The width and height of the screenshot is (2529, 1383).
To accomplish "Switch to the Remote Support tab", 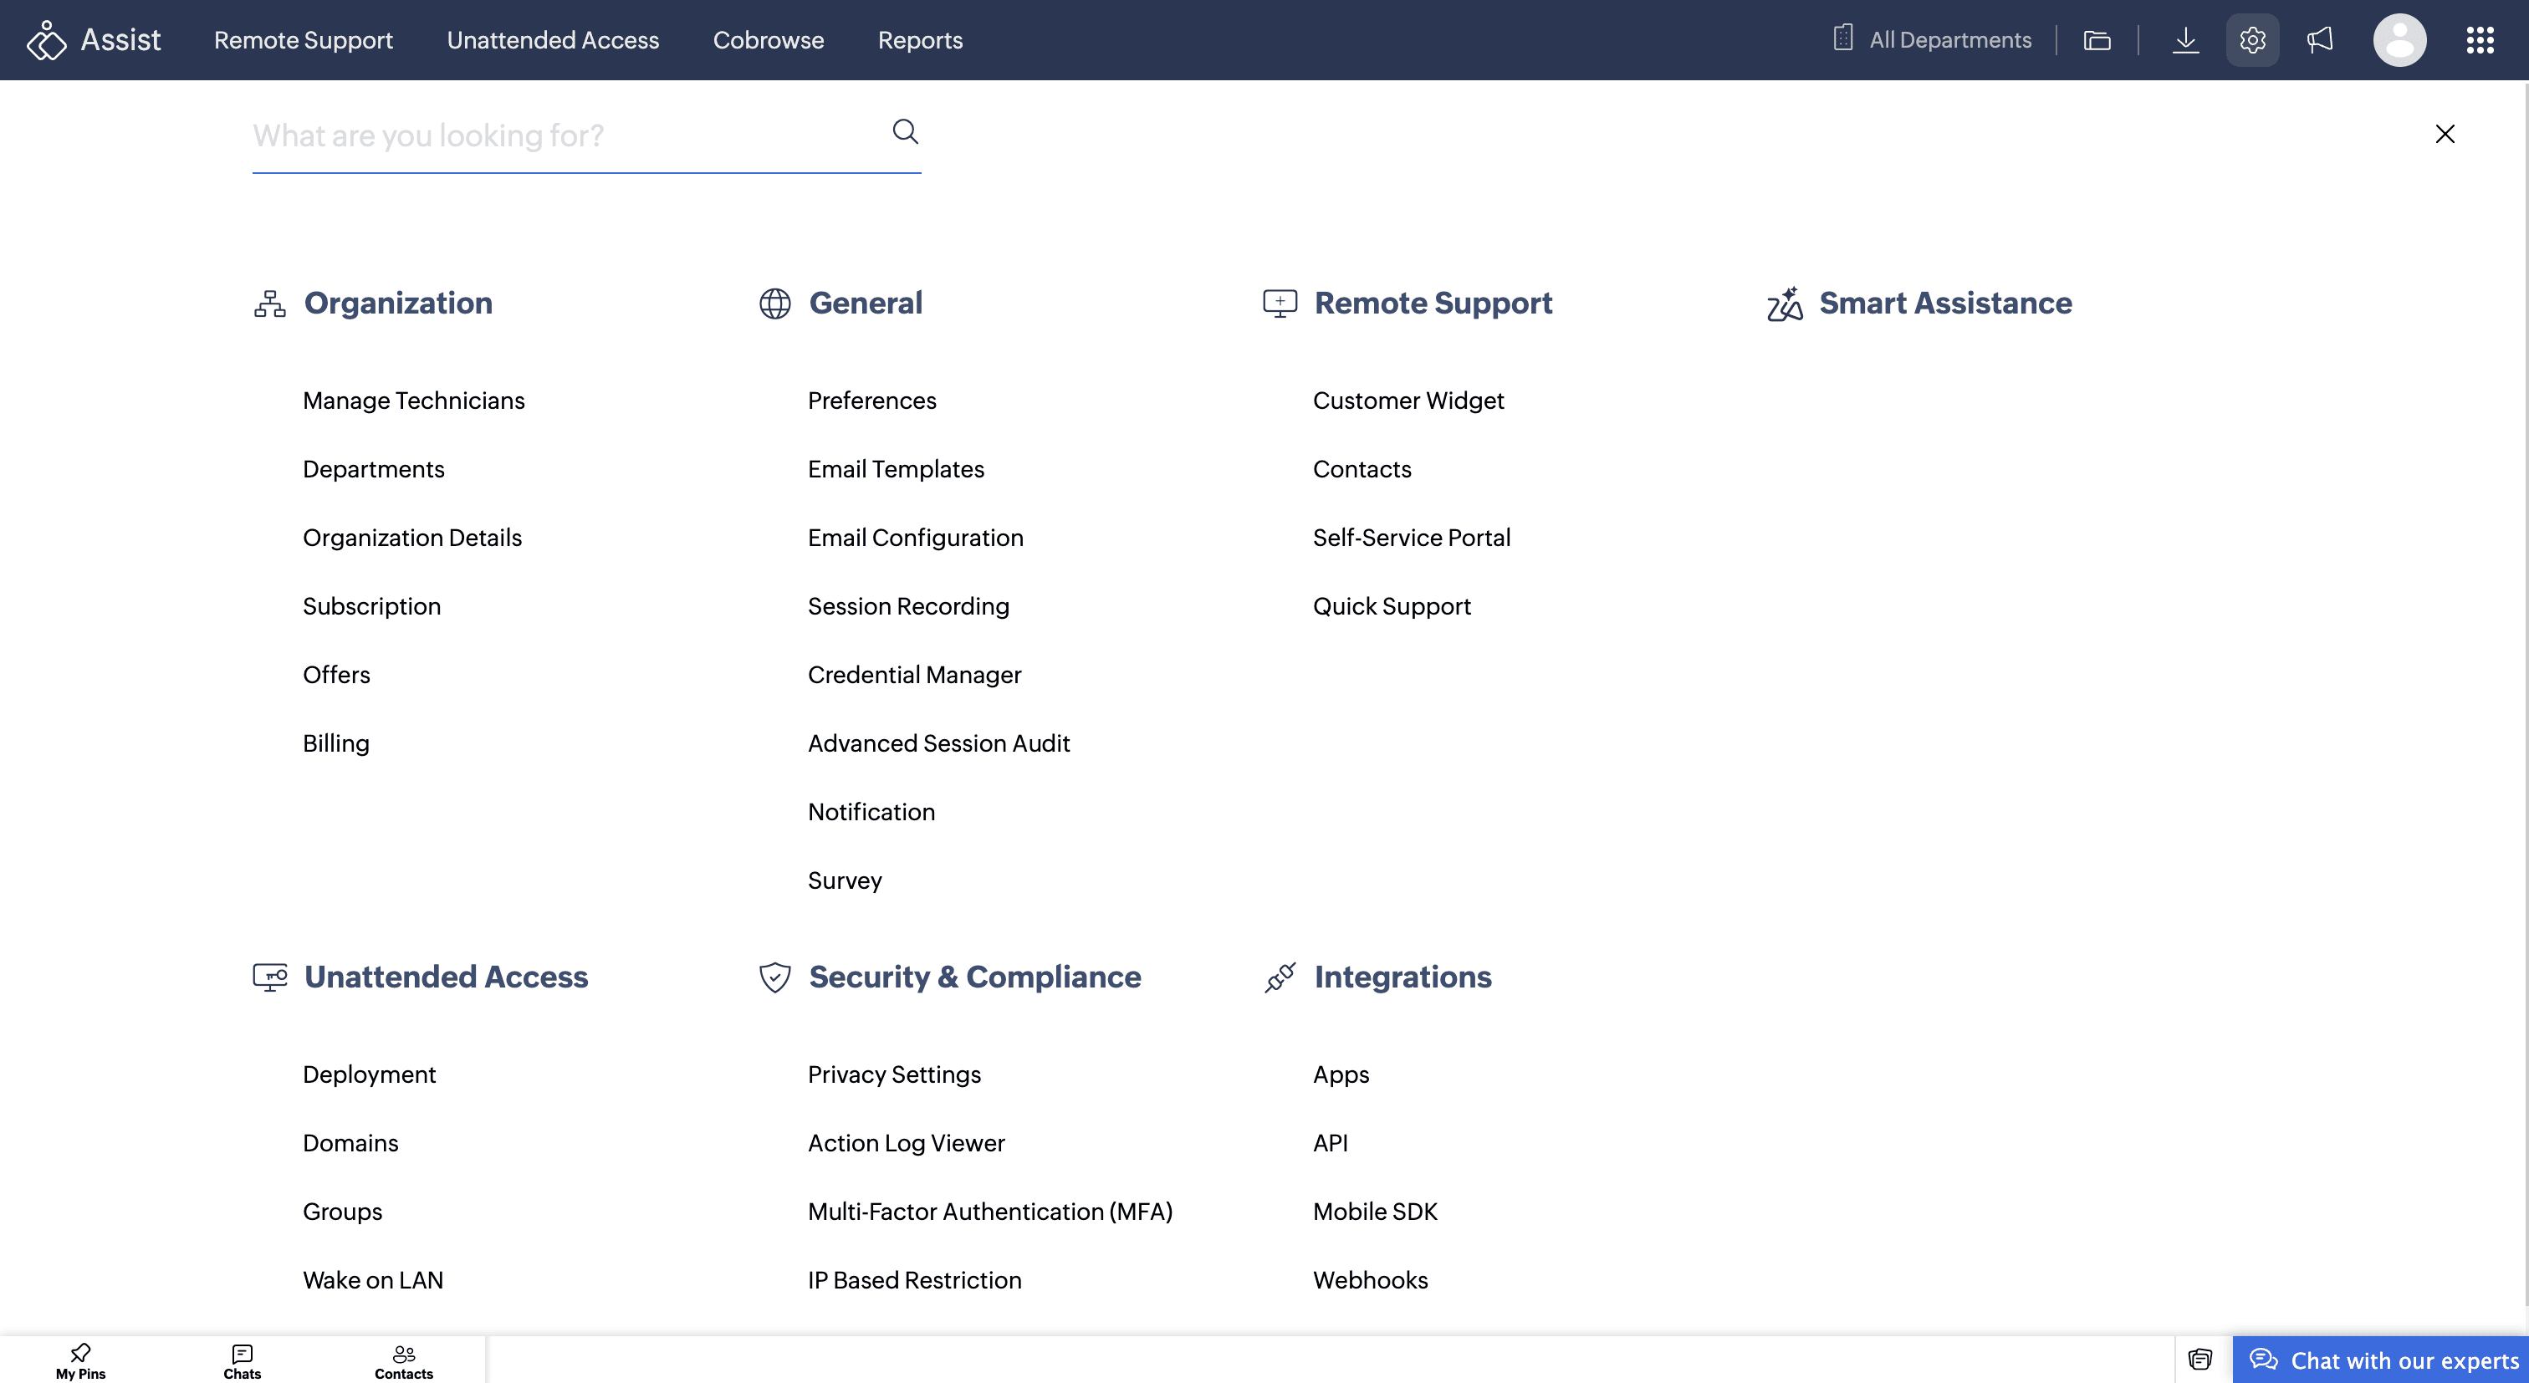I will (x=304, y=40).
